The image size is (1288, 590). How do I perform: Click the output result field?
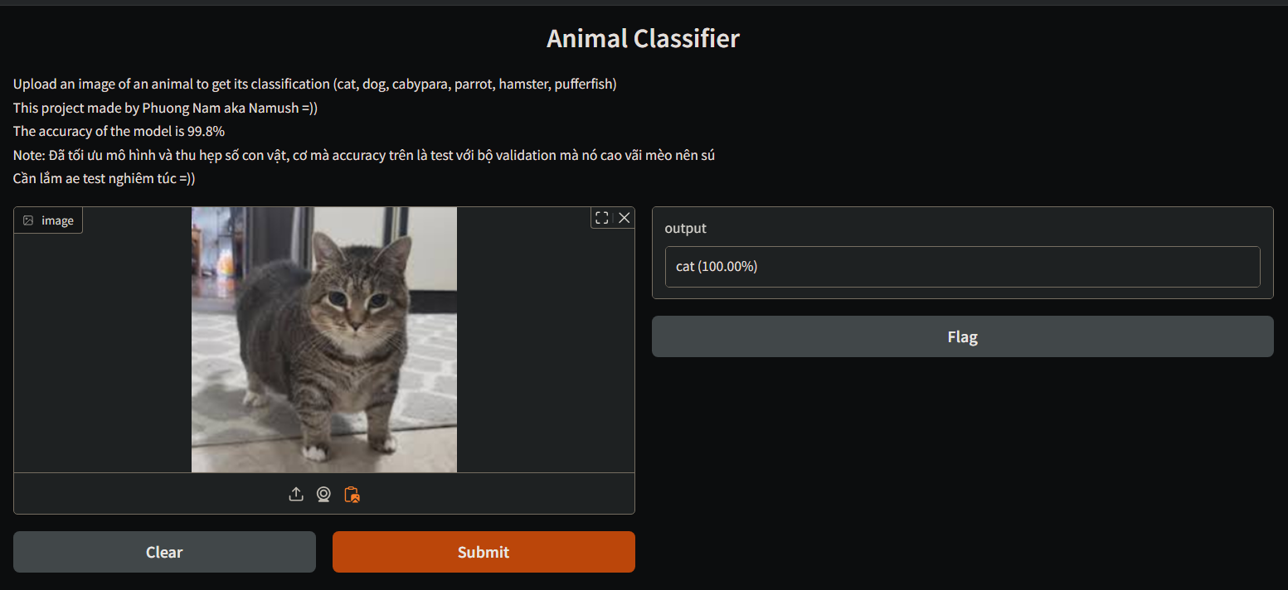coord(962,266)
